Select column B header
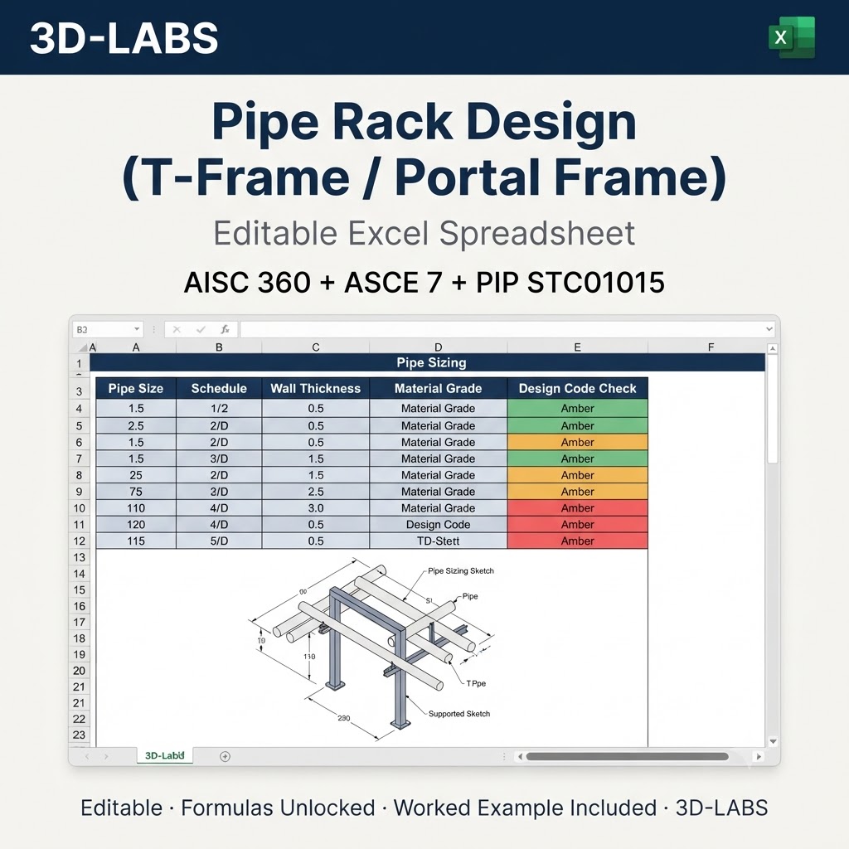This screenshot has width=849, height=849. click(219, 347)
